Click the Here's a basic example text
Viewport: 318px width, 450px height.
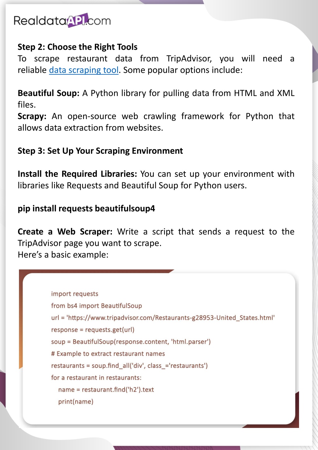(63, 255)
